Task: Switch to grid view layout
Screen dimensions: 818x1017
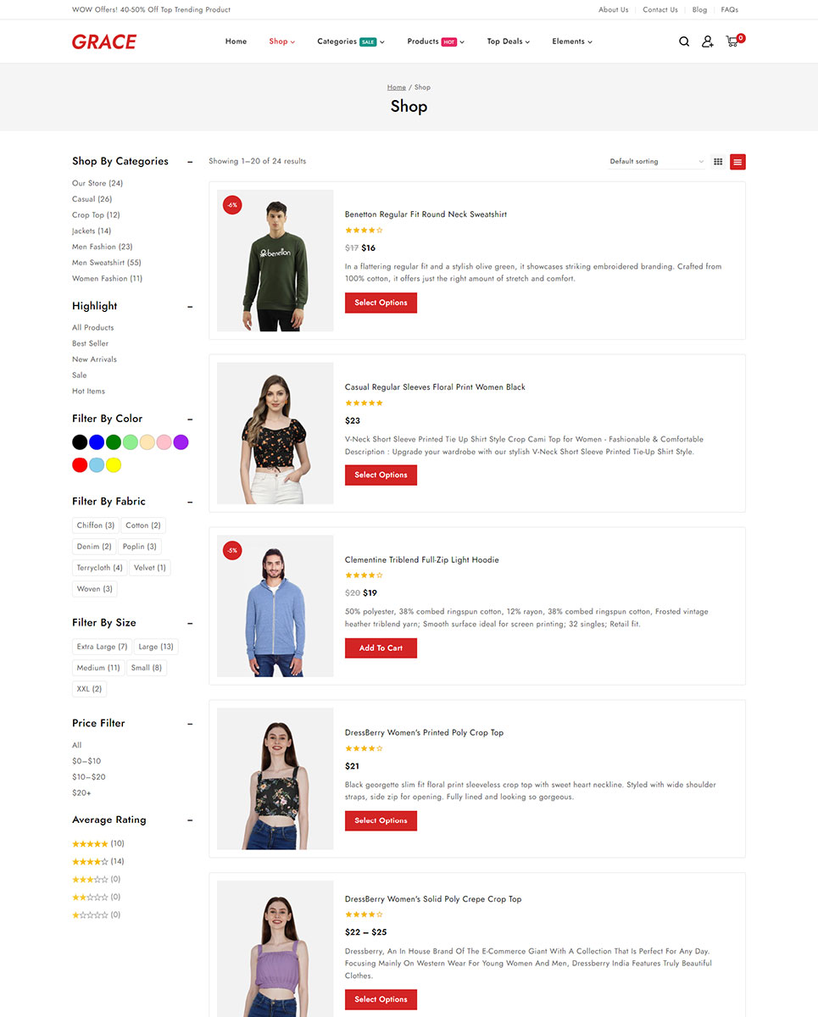Action: pyautogui.click(x=718, y=162)
